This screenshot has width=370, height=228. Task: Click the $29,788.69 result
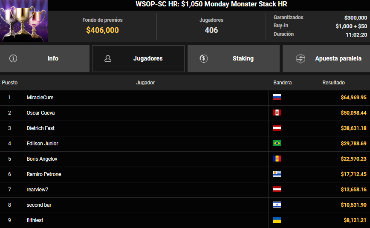(353, 144)
